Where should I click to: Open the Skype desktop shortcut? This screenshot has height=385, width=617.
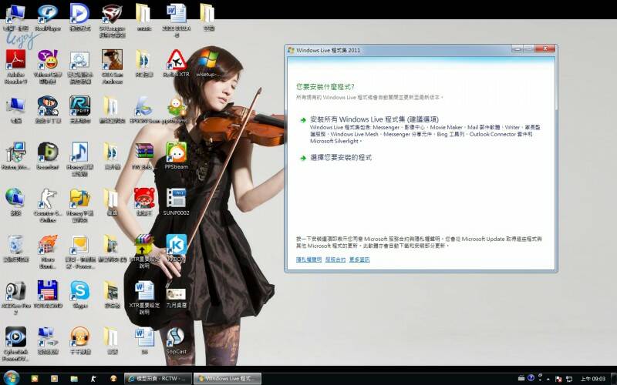pyautogui.click(x=80, y=294)
